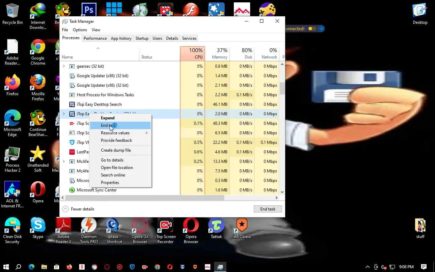Screen dimensions: 435x272
Task: Switch to the Performance tab
Action: point(95,38)
